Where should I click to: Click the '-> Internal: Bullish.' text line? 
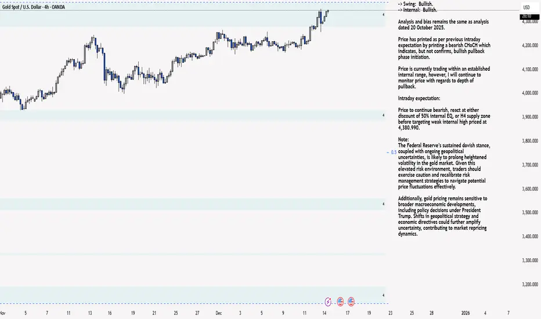417,10
